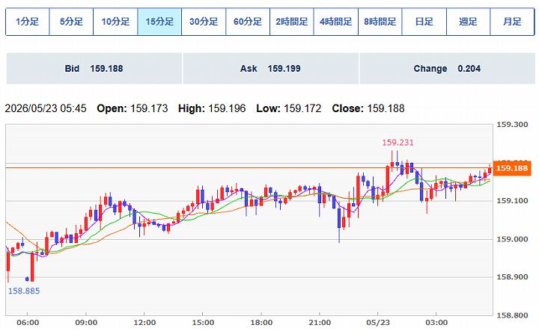Switch chart to 30分足
Image resolution: width=539 pixels, height=331 pixels.
204,22
